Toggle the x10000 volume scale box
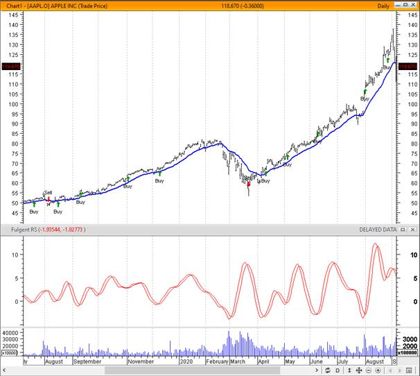Viewport: 420px width, 376px height. (x=9, y=353)
